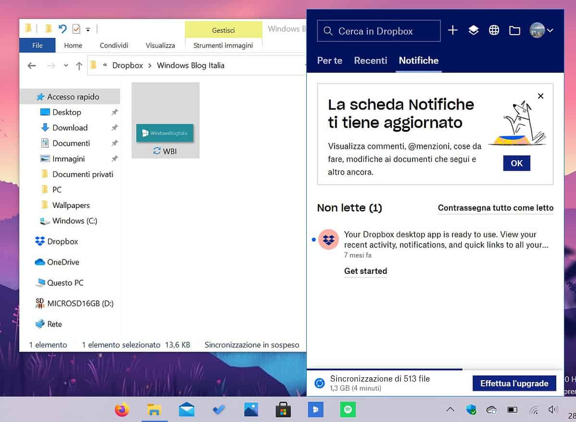Viewport: 576px width, 422px height.
Task: Click the Dropbox logo in the notification entry
Action: tap(329, 239)
